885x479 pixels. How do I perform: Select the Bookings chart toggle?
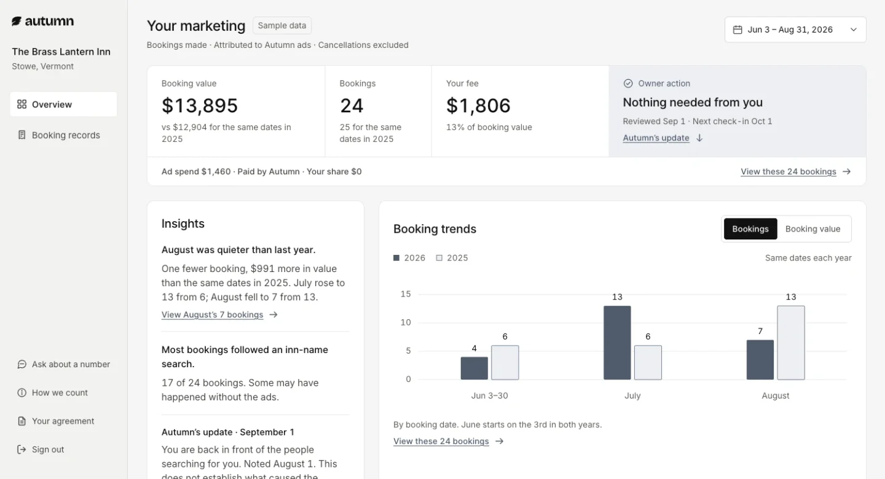(750, 229)
